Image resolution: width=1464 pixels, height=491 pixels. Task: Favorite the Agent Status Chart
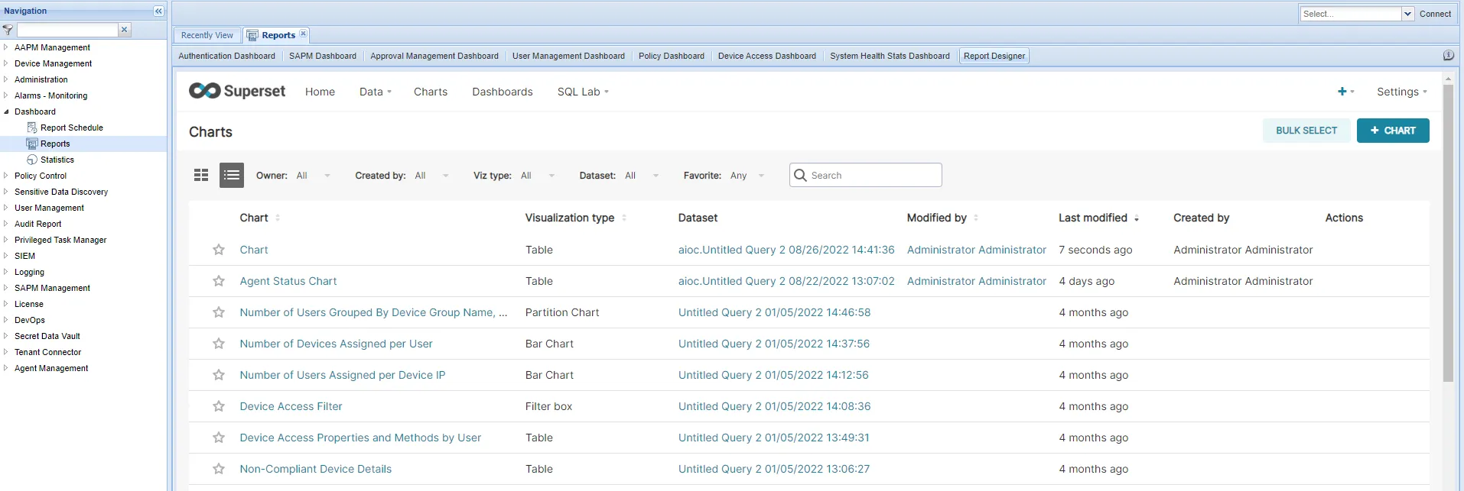coord(219,281)
